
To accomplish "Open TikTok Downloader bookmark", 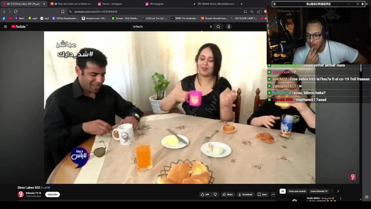I will (65, 18).
